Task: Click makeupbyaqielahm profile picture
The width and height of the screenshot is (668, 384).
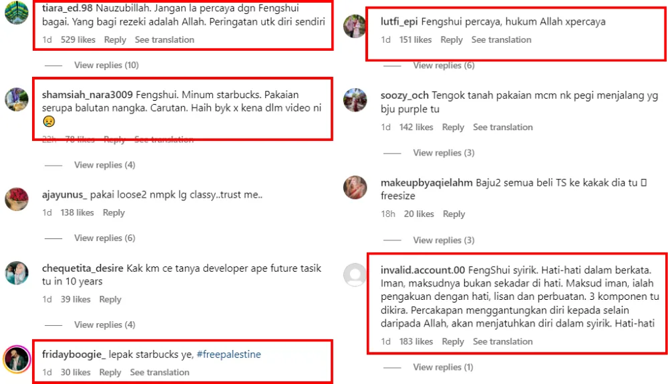Action: pos(355,187)
